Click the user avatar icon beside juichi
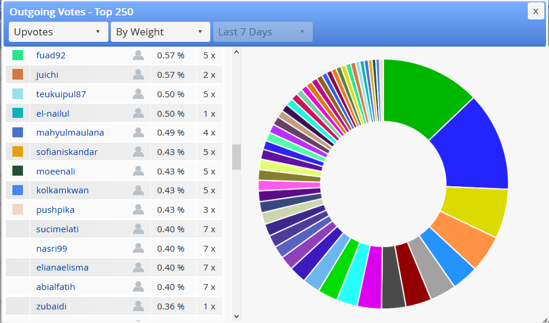Image resolution: width=549 pixels, height=323 pixels. [x=138, y=75]
